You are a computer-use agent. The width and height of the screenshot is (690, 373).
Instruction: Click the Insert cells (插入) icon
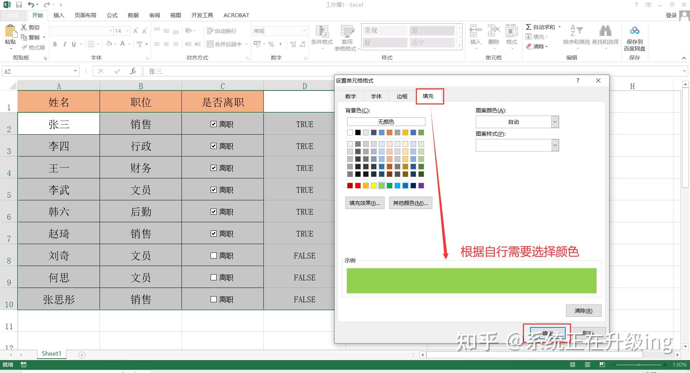pyautogui.click(x=475, y=31)
